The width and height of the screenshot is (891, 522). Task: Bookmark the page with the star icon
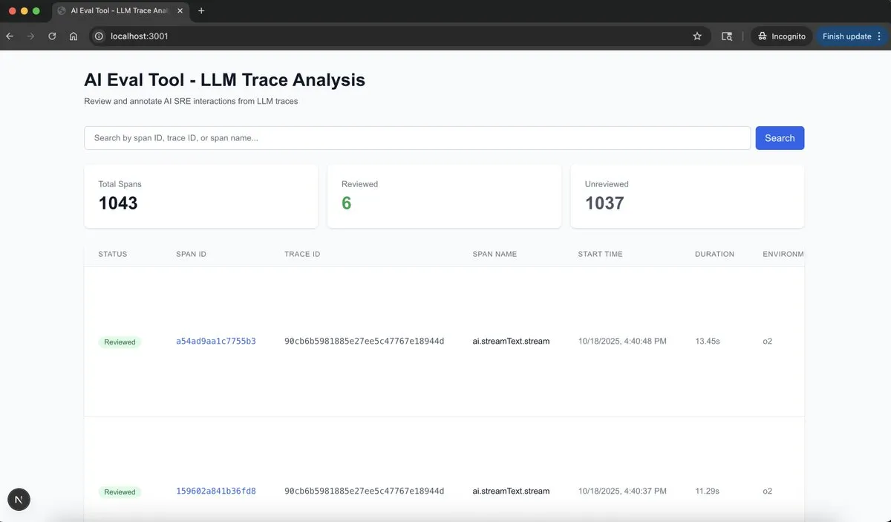click(696, 36)
